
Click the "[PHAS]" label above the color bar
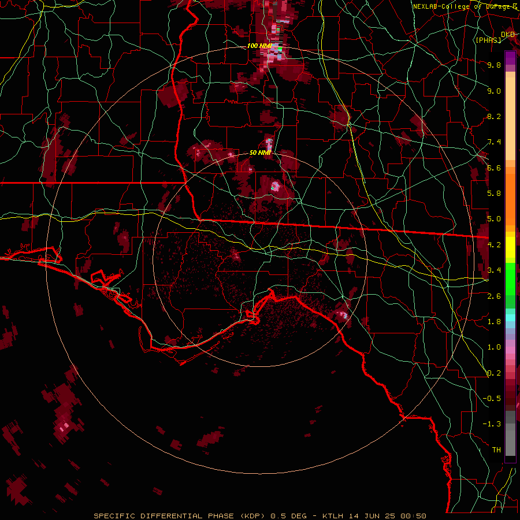[488, 40]
